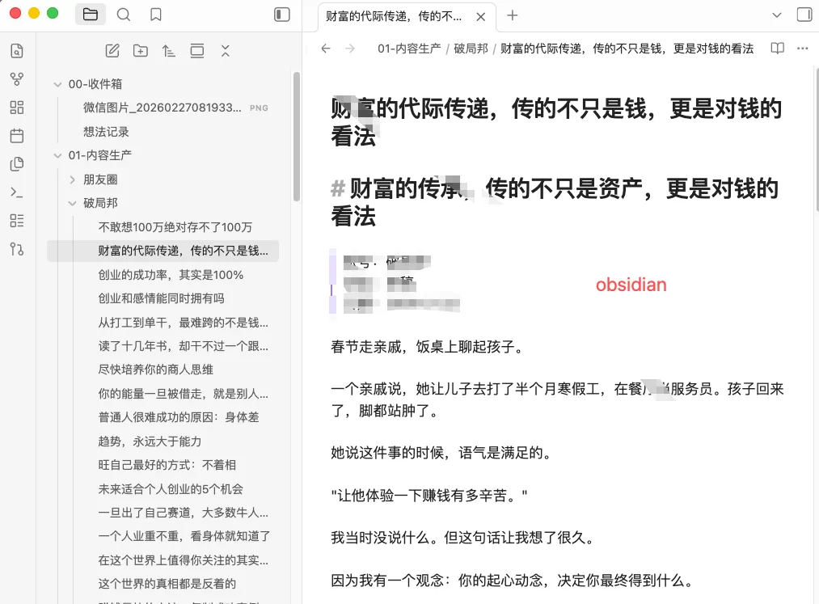The height and width of the screenshot is (604, 819).
Task: Open more options three-dots menu
Action: click(x=803, y=49)
